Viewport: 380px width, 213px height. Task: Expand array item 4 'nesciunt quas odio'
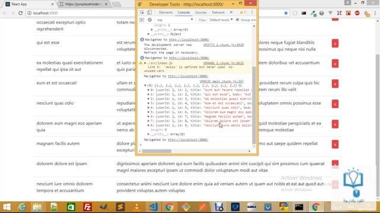click(148, 108)
